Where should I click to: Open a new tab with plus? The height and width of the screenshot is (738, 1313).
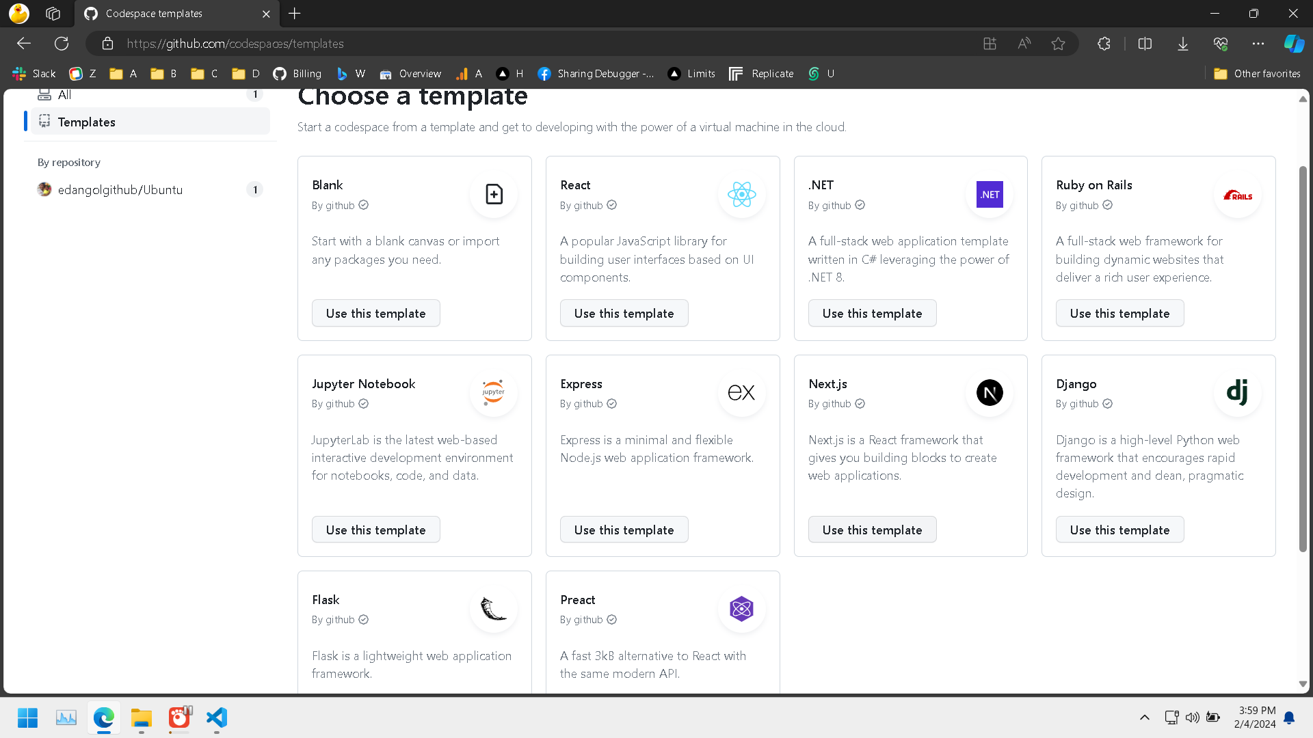click(x=295, y=14)
